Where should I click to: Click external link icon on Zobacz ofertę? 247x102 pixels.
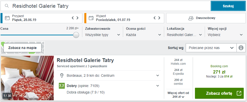[239, 93]
